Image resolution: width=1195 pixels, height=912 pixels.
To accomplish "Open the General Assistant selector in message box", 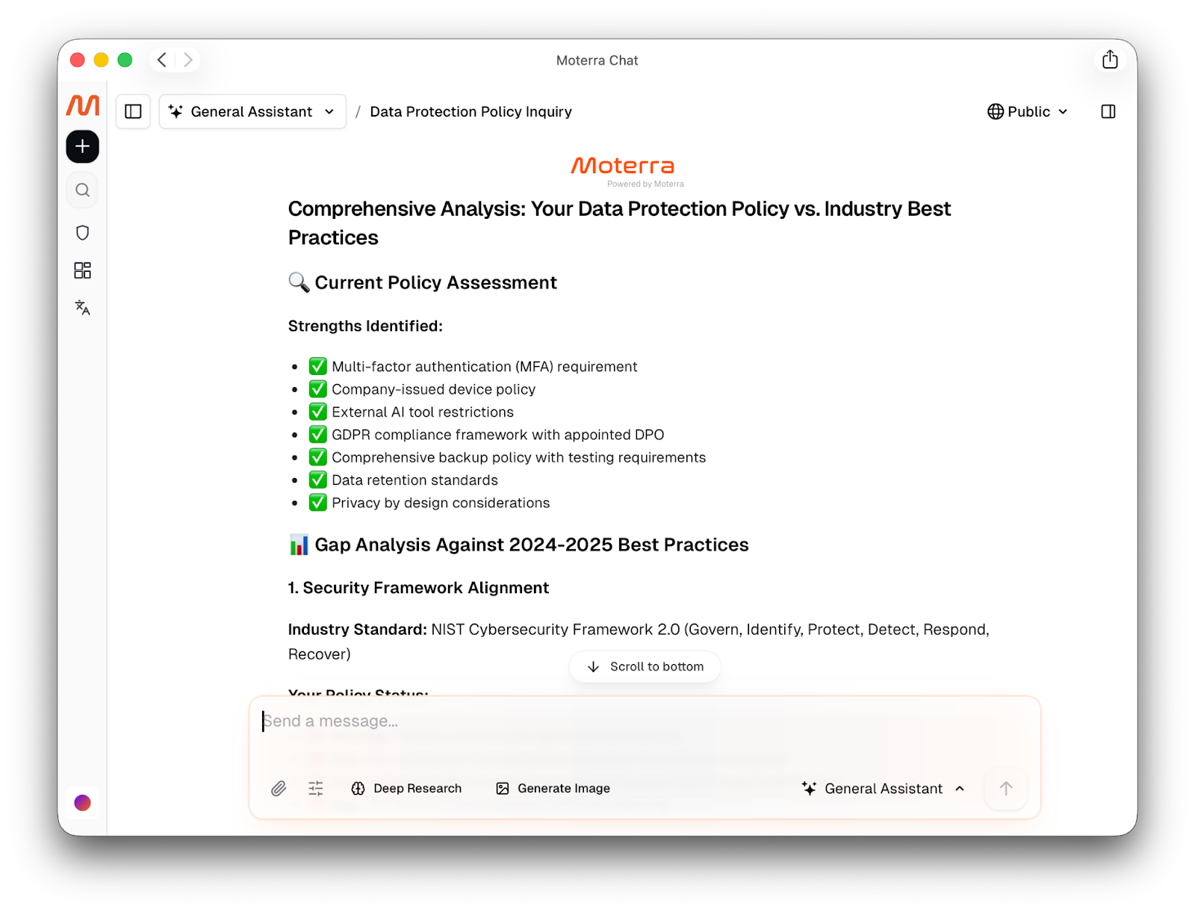I will click(883, 789).
